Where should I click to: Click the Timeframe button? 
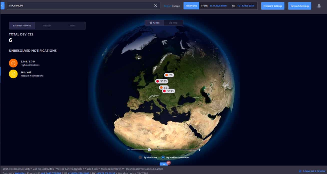click(191, 6)
